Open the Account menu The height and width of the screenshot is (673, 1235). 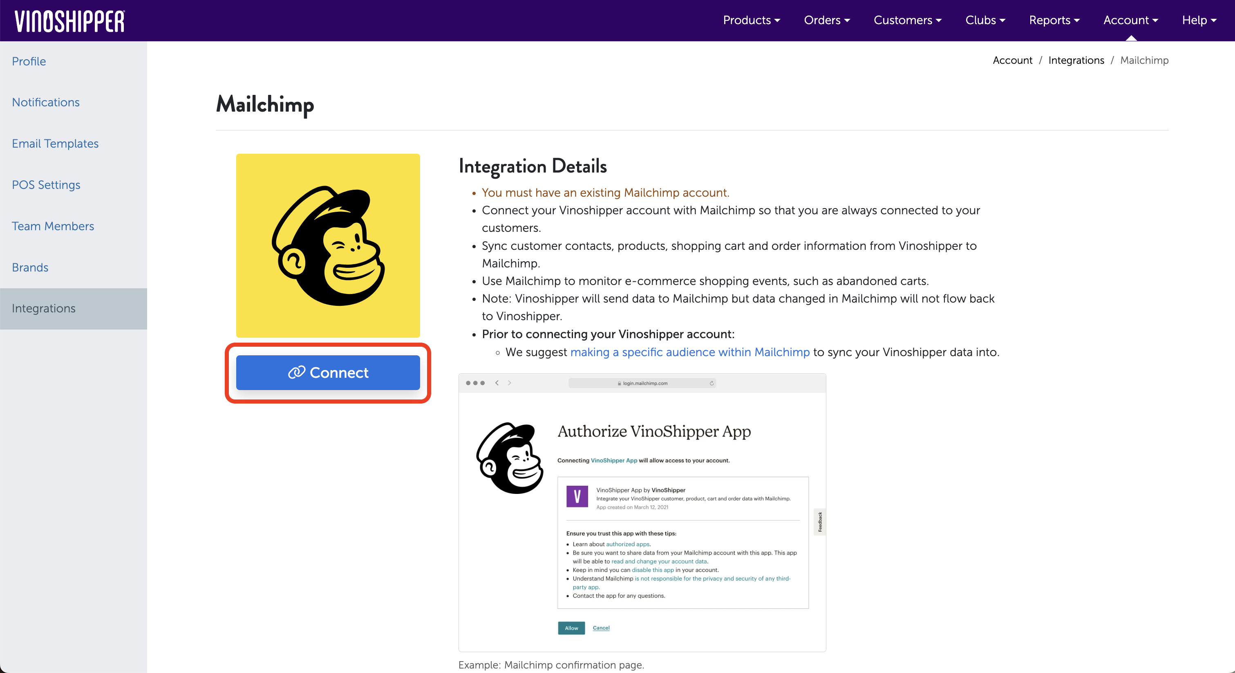[1130, 20]
